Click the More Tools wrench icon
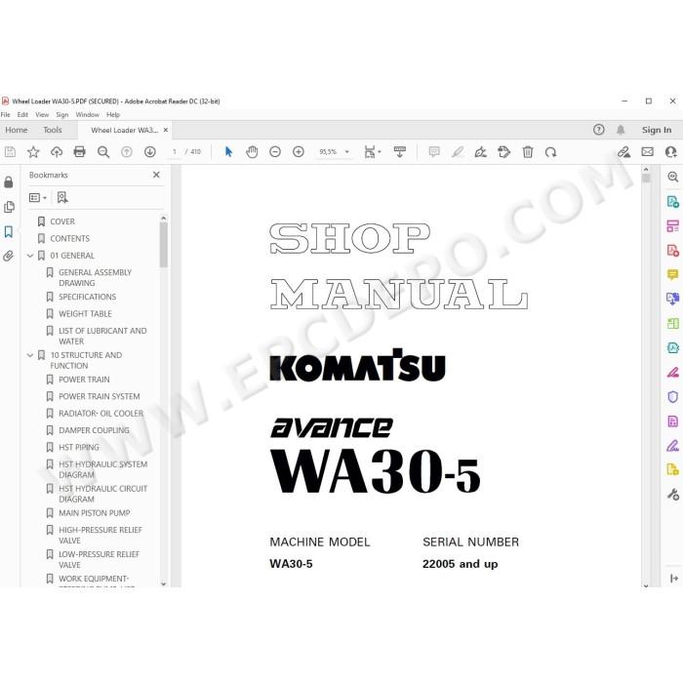 (x=673, y=494)
